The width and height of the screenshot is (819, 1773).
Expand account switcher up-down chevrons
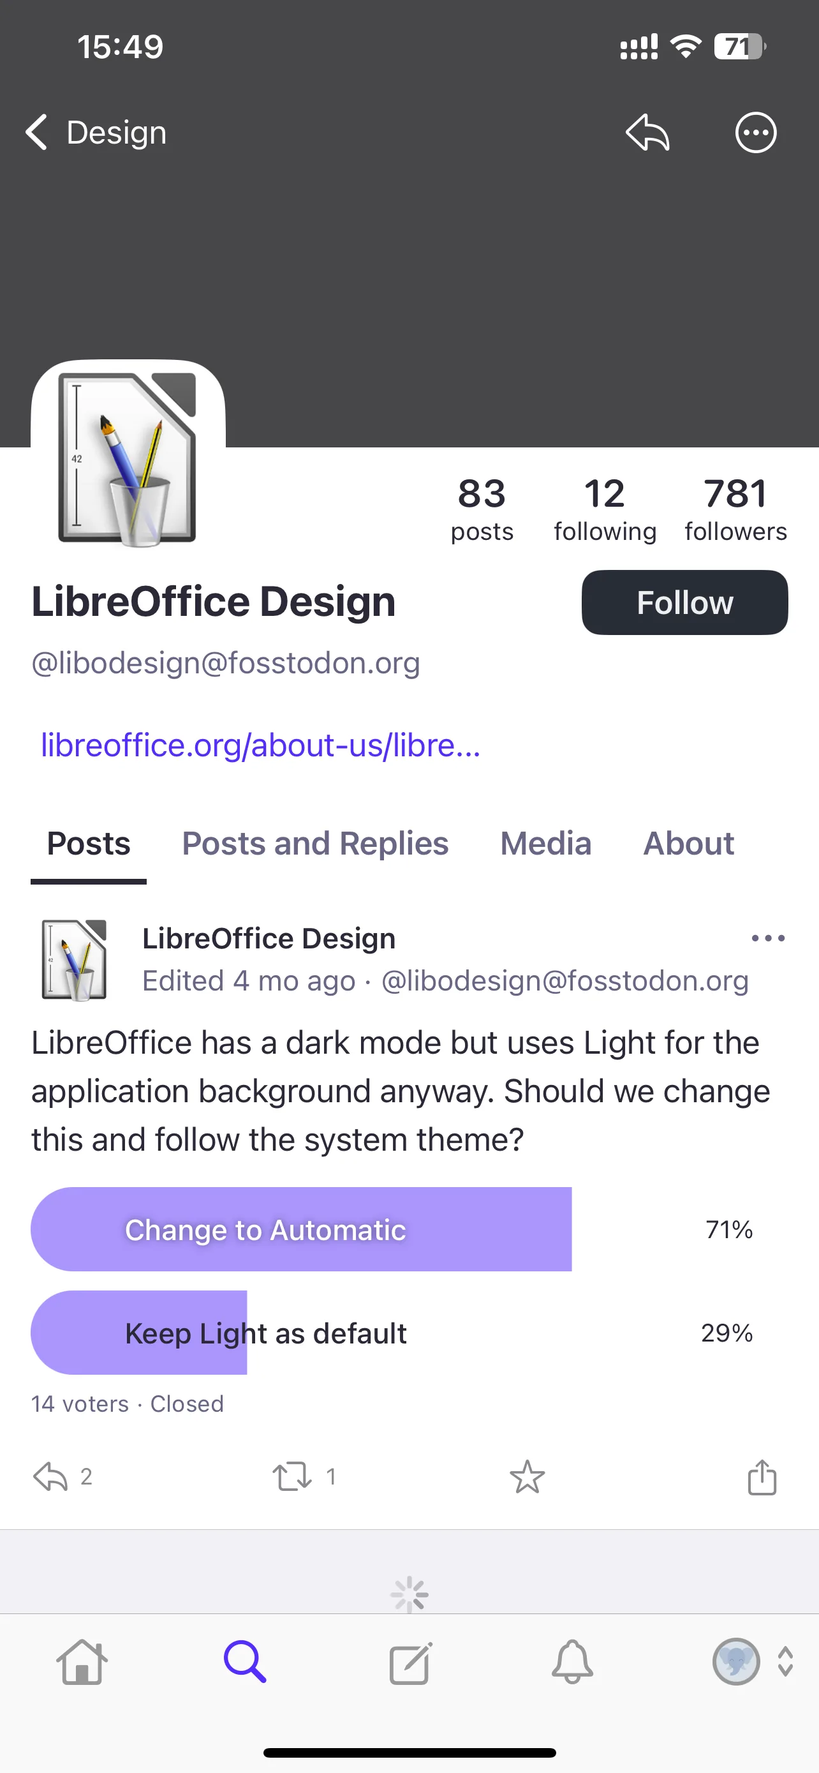785,1661
